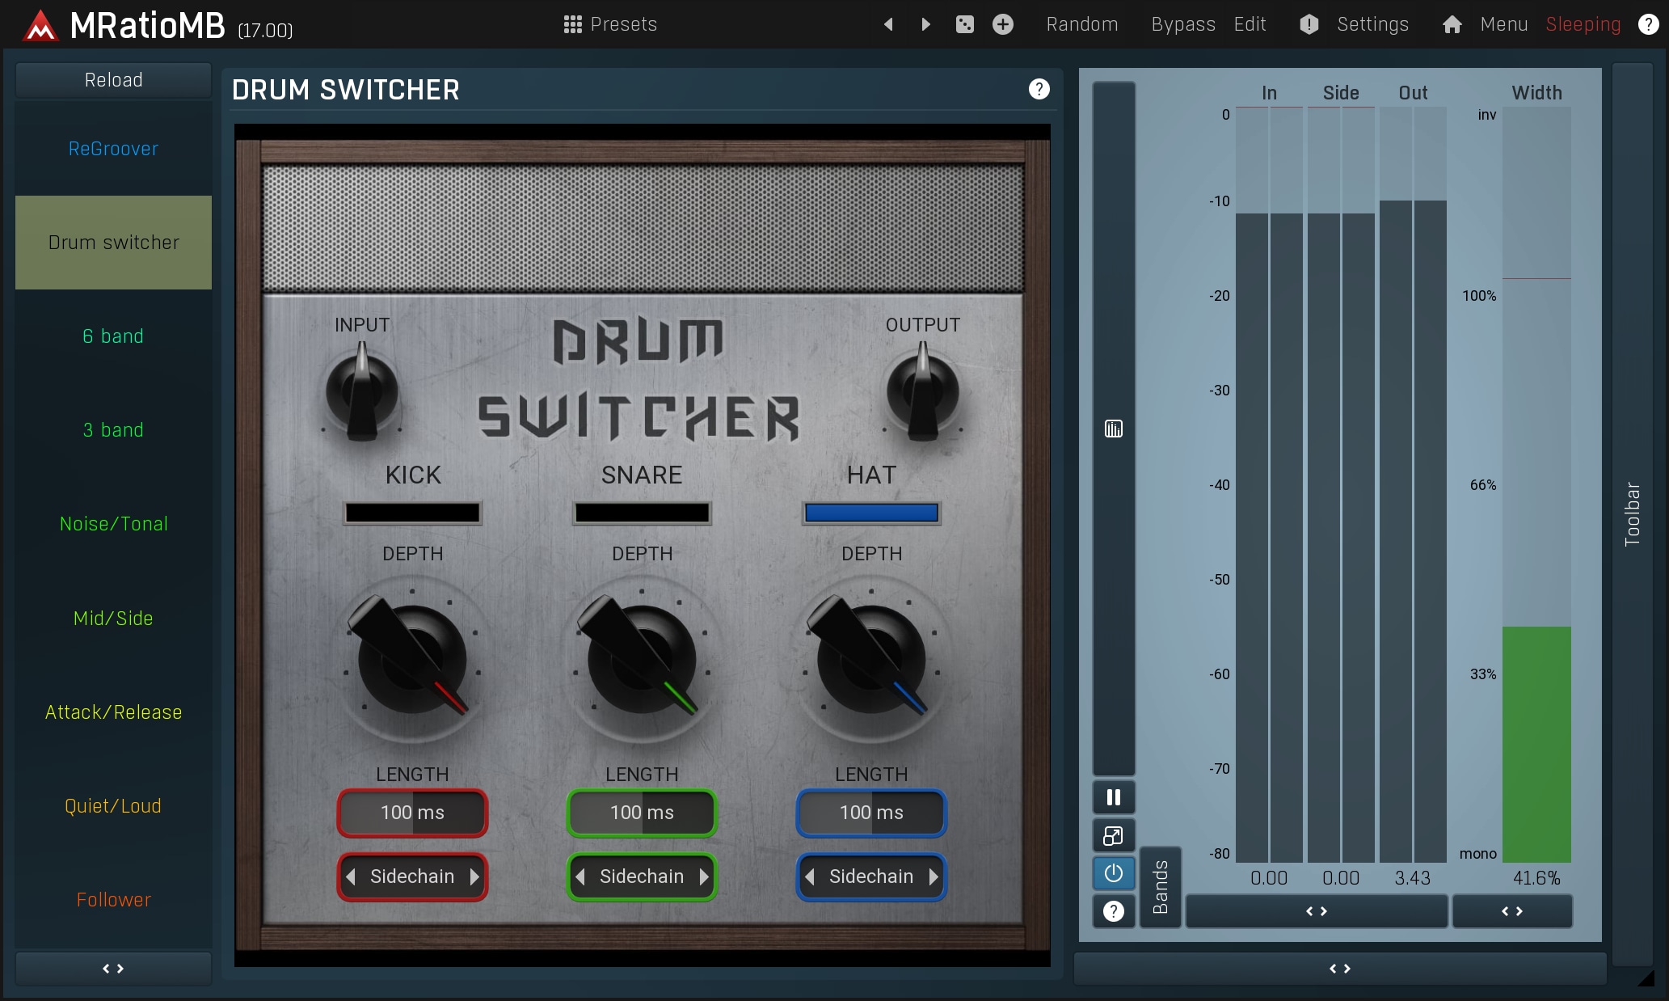
Task: Toggle the meter power button
Action: click(x=1113, y=873)
